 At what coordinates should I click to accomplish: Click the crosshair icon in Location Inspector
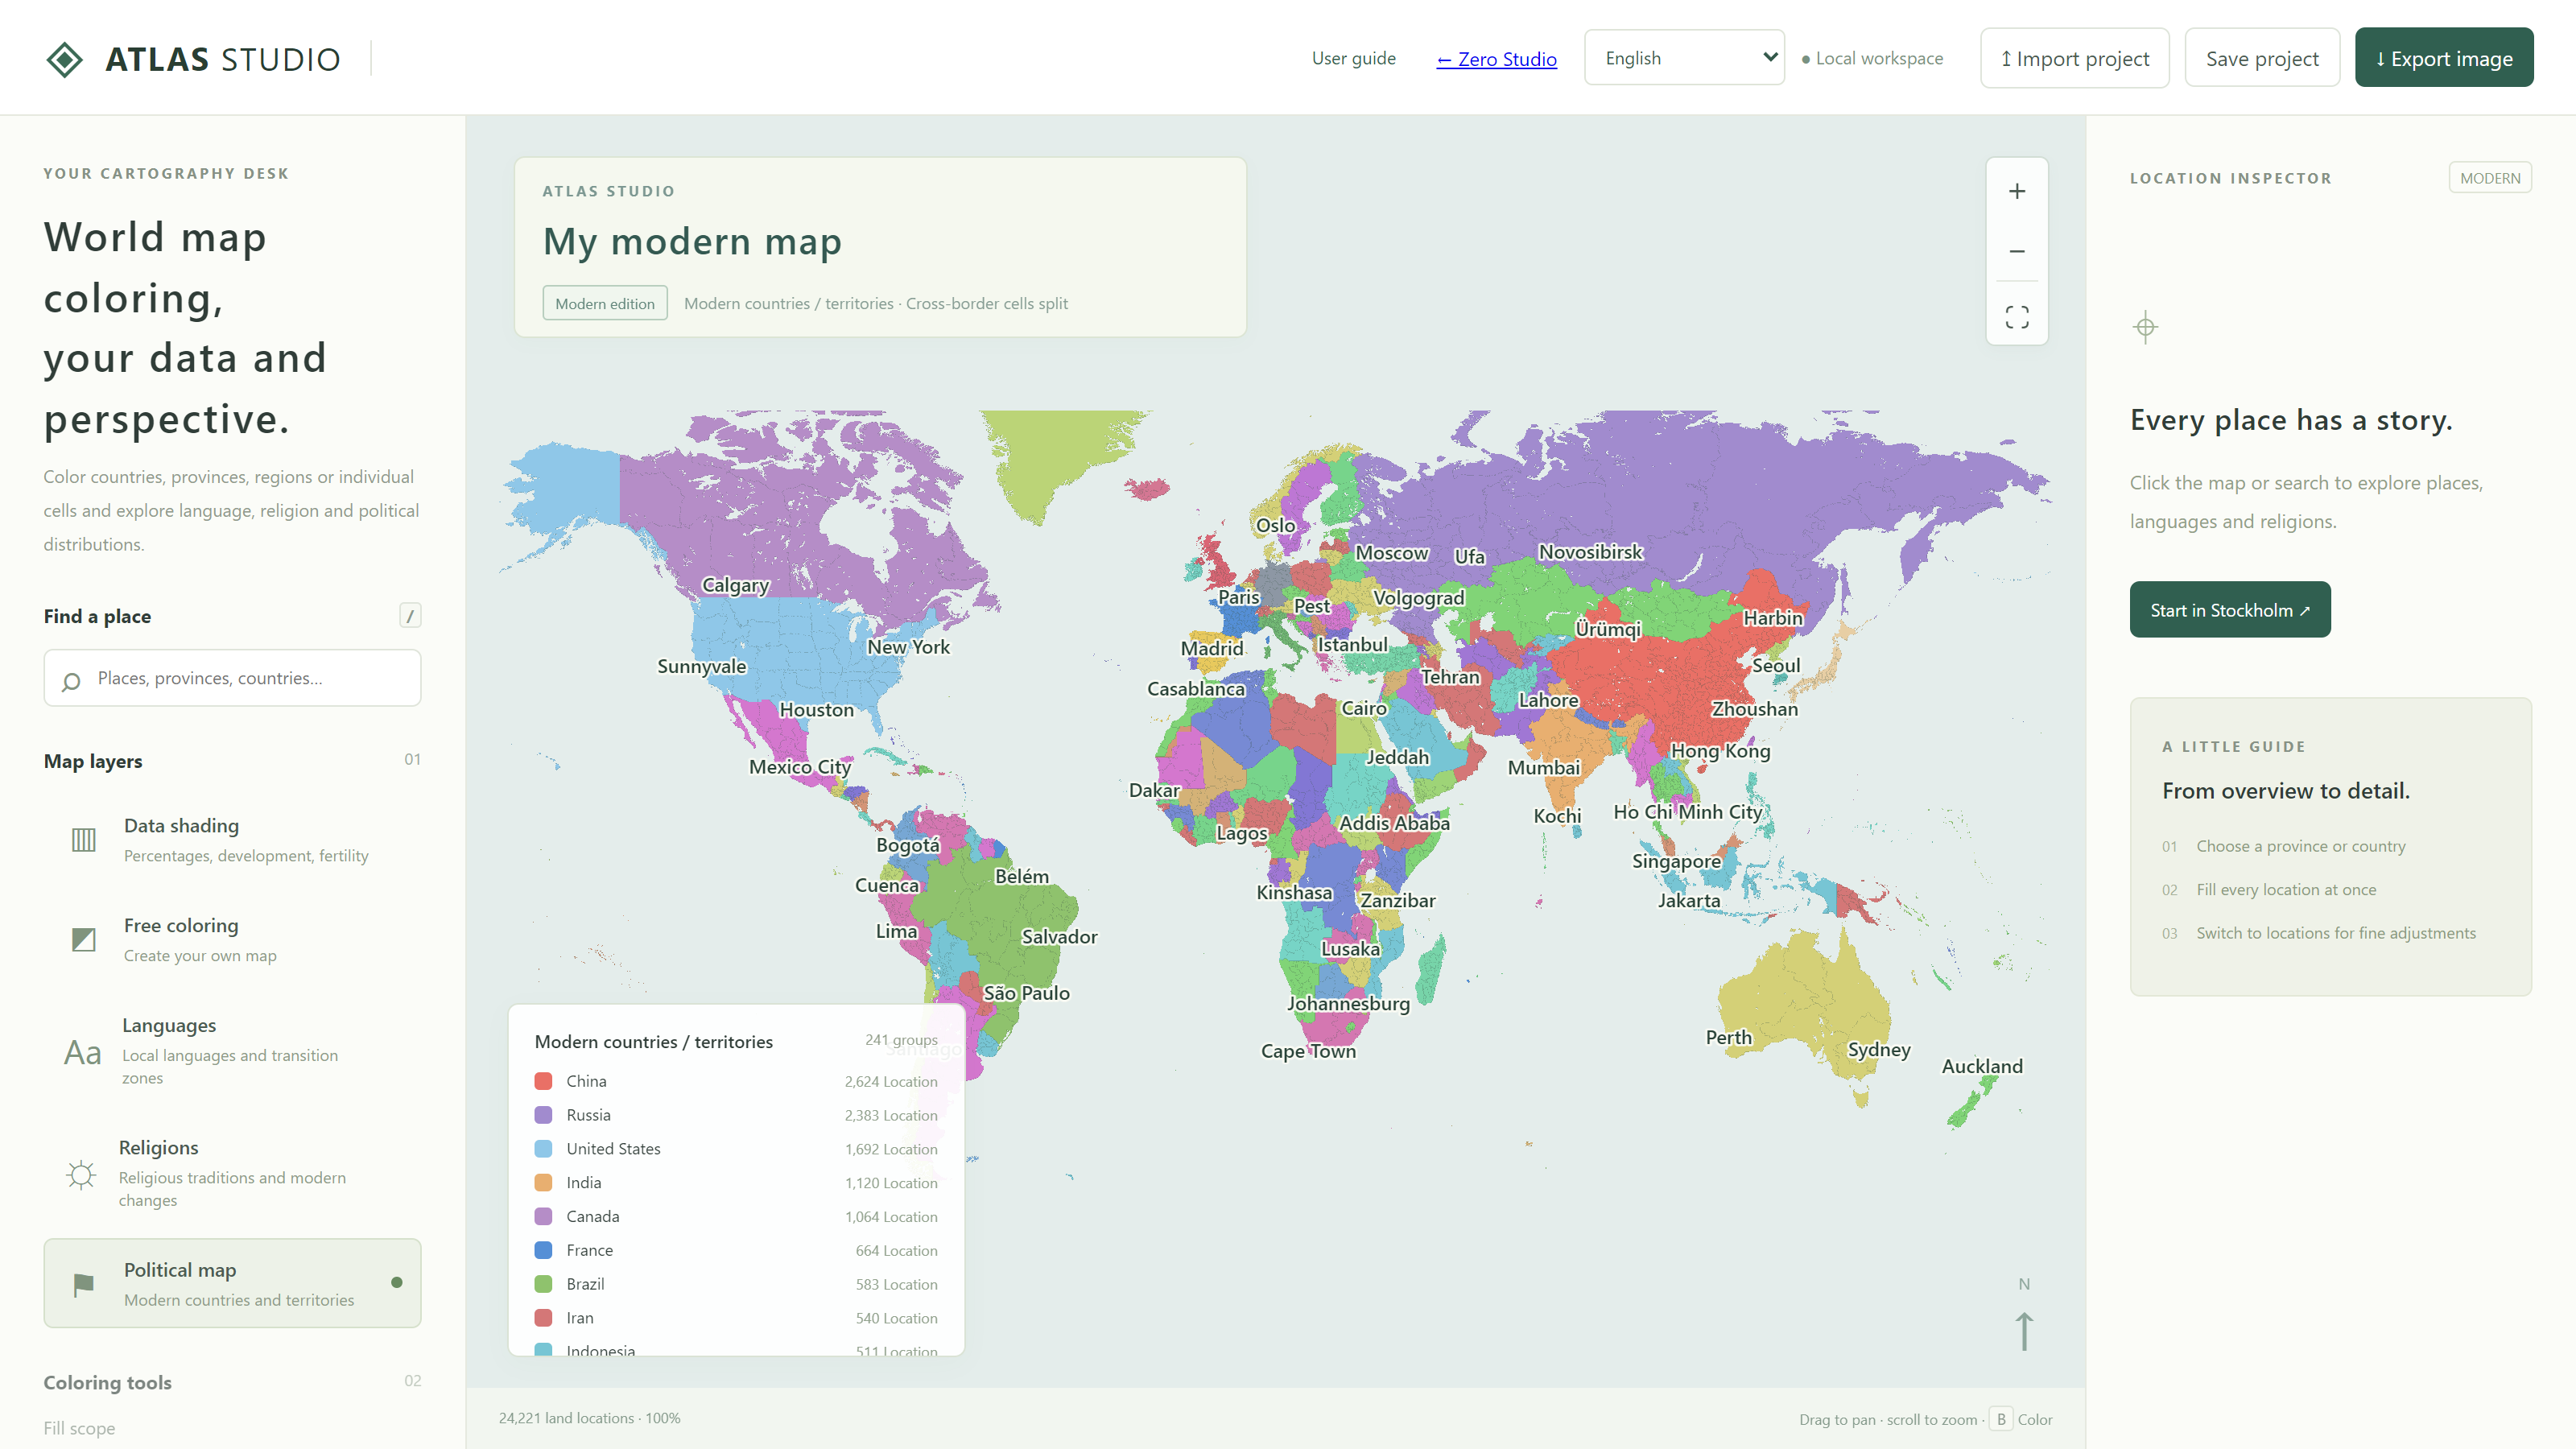[2145, 327]
